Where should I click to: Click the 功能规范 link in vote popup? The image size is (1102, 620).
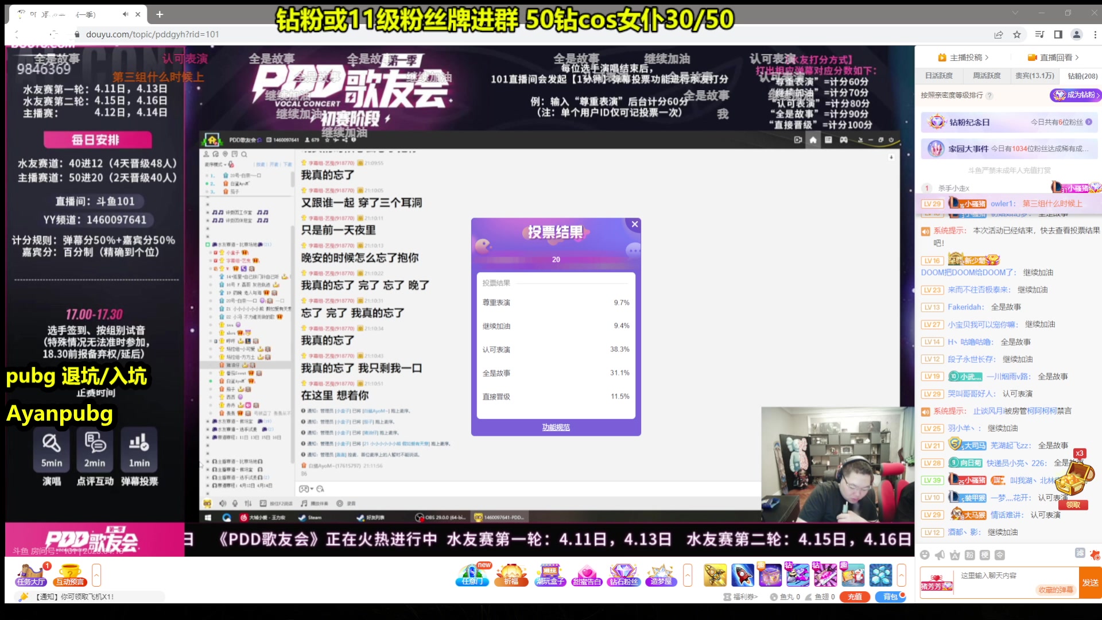tap(556, 427)
